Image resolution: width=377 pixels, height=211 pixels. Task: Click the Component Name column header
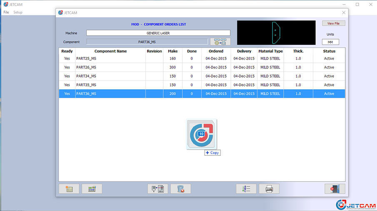[x=110, y=51]
